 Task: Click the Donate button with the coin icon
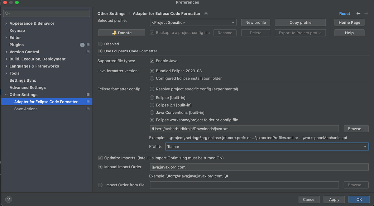point(122,32)
